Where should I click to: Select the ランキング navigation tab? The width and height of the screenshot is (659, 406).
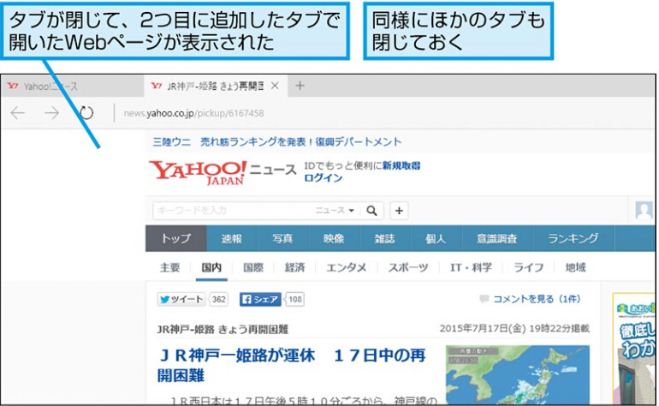573,239
